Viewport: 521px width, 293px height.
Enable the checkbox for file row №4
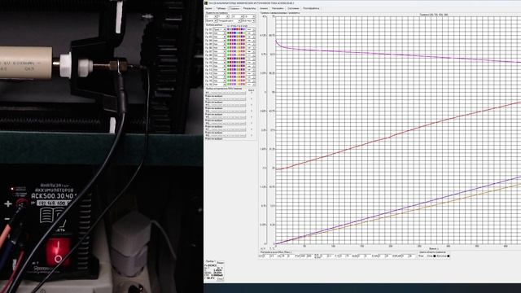point(252,111)
